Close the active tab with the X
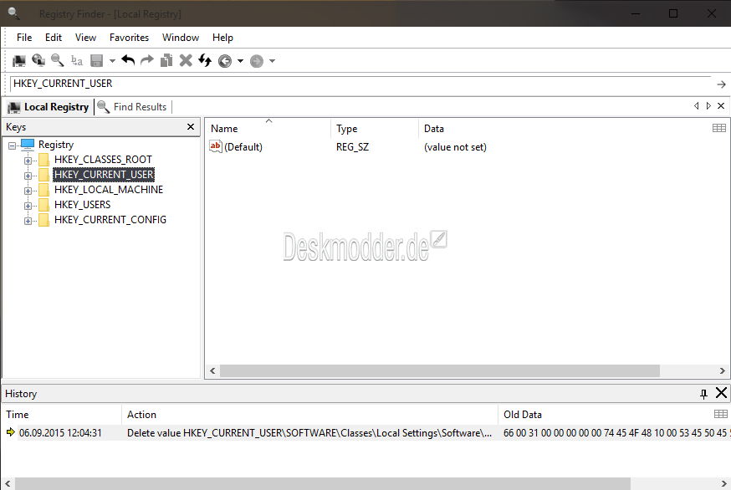The width and height of the screenshot is (731, 490). coord(721,106)
